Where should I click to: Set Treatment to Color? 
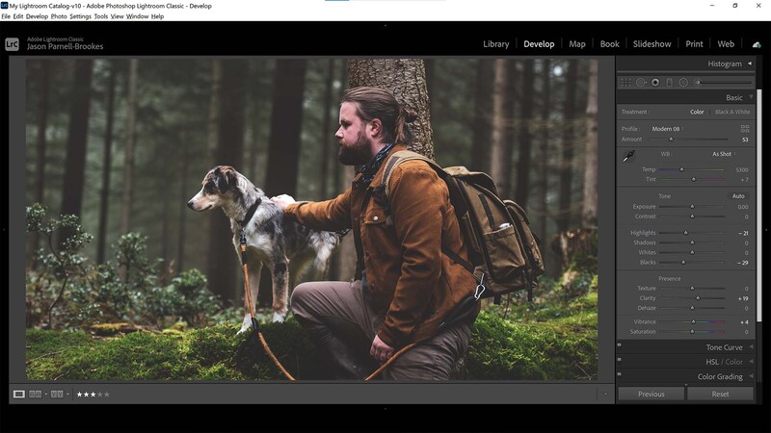(697, 113)
